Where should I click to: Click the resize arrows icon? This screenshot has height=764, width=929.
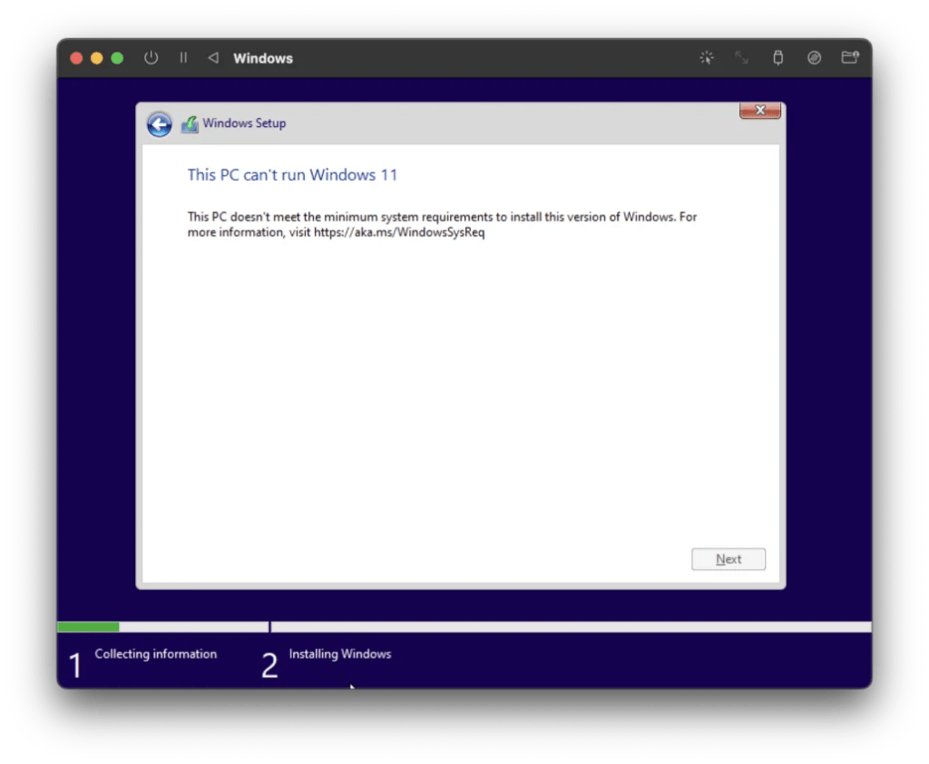tap(741, 57)
